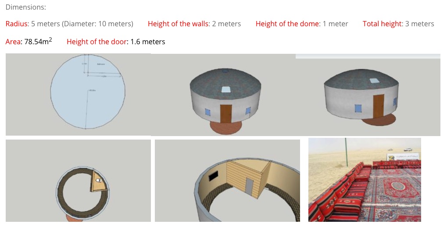Click the Height of the dome label
This screenshot has height=231, width=447.
point(287,24)
